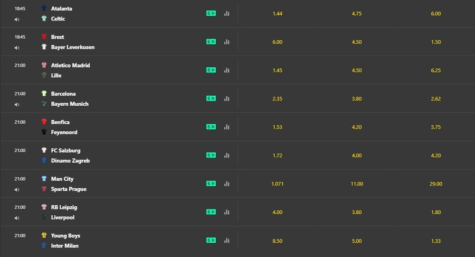The height and width of the screenshot is (257, 475).
Task: Open green bet builder badge for Brest match
Action: 211,41
